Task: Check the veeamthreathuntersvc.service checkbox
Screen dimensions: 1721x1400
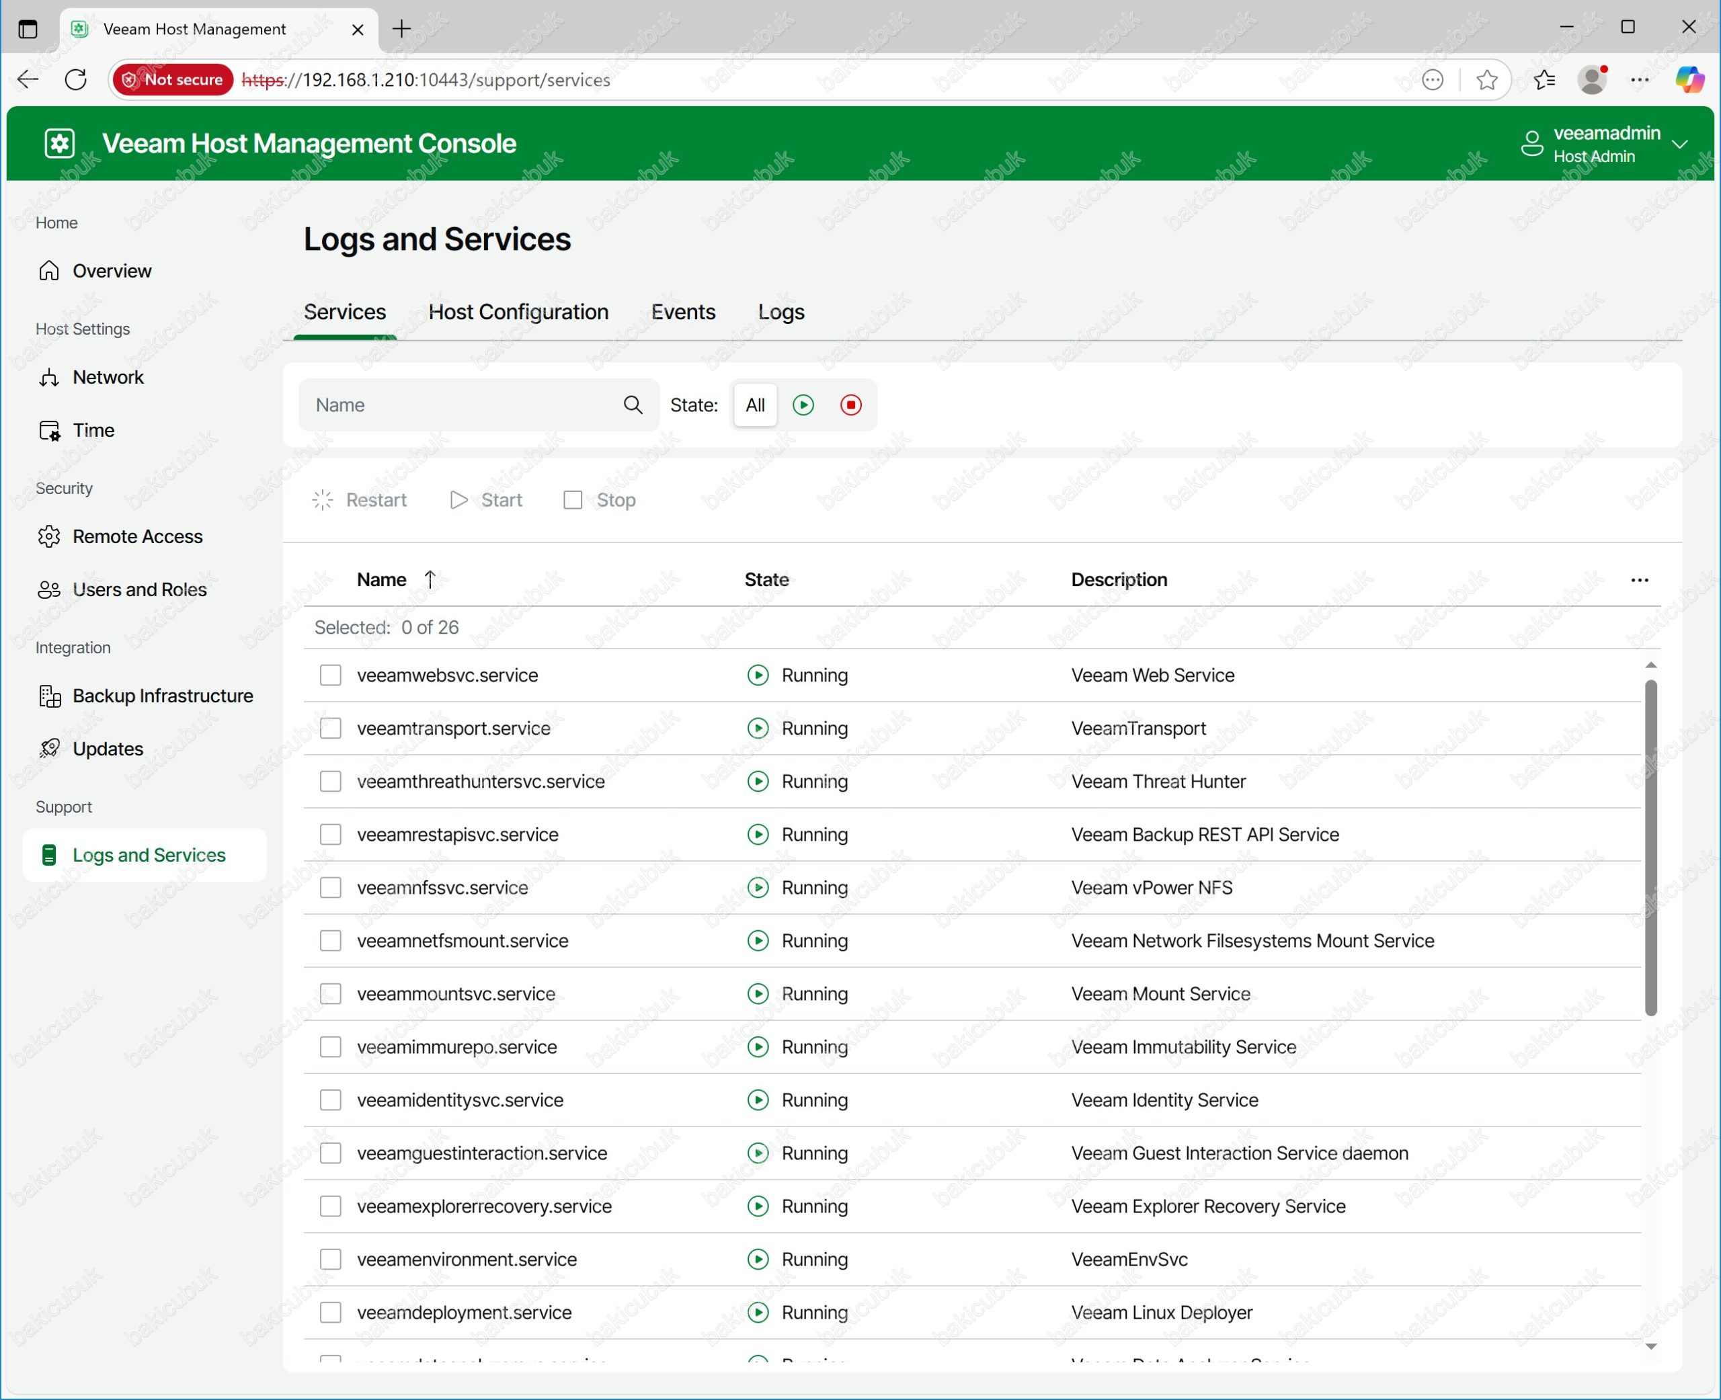Action: tap(331, 782)
